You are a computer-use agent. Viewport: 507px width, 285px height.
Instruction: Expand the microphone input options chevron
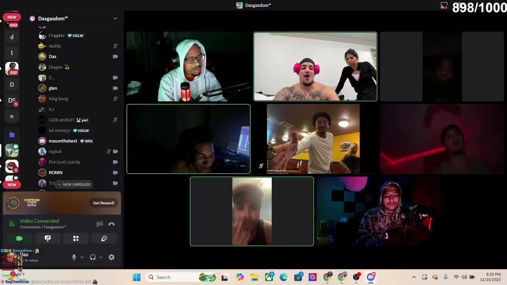tap(82, 257)
